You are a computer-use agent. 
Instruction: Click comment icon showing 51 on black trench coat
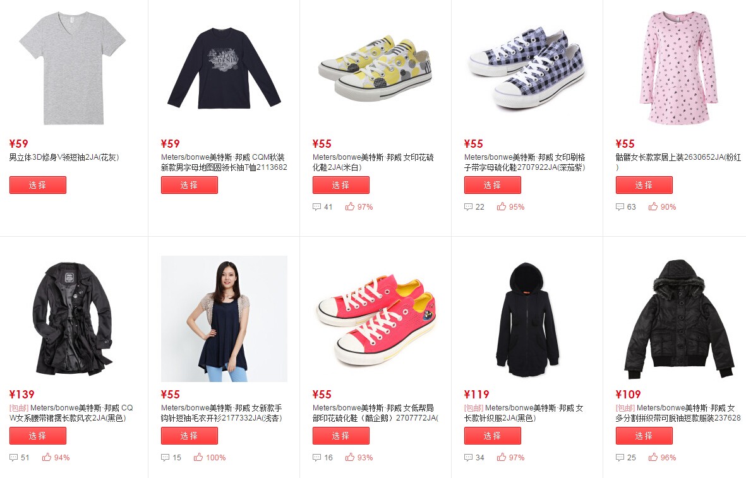[14, 458]
